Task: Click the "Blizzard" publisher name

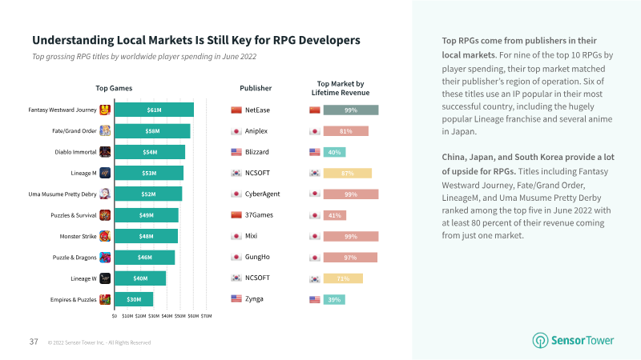Action: 257,152
